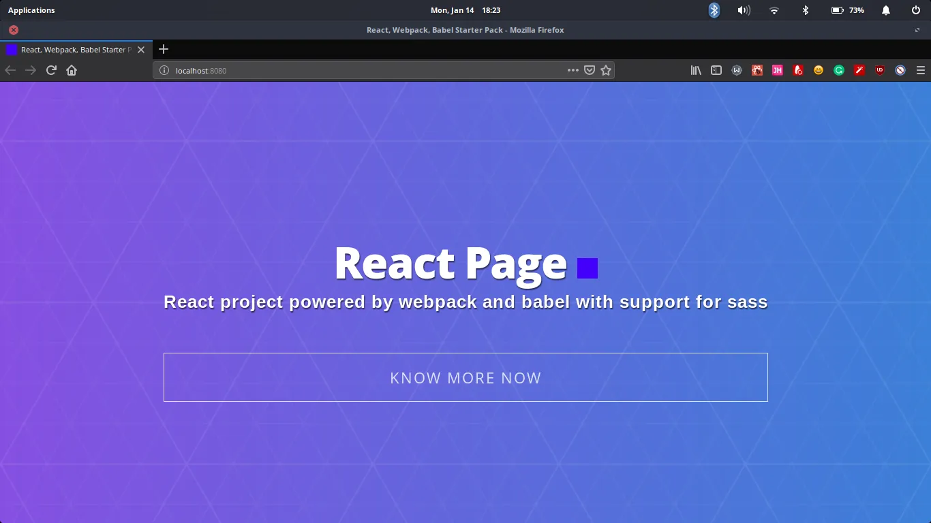Go back to the previous page
931x523 pixels.
pyautogui.click(x=10, y=70)
